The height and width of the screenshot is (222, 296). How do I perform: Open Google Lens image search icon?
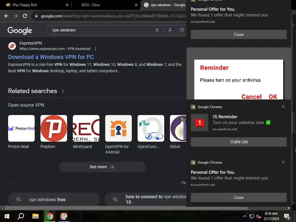182,30
